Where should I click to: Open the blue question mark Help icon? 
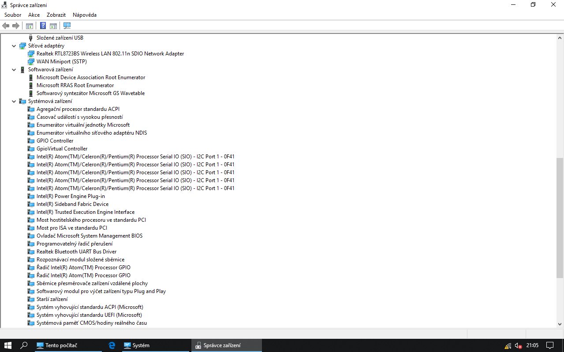[43, 26]
